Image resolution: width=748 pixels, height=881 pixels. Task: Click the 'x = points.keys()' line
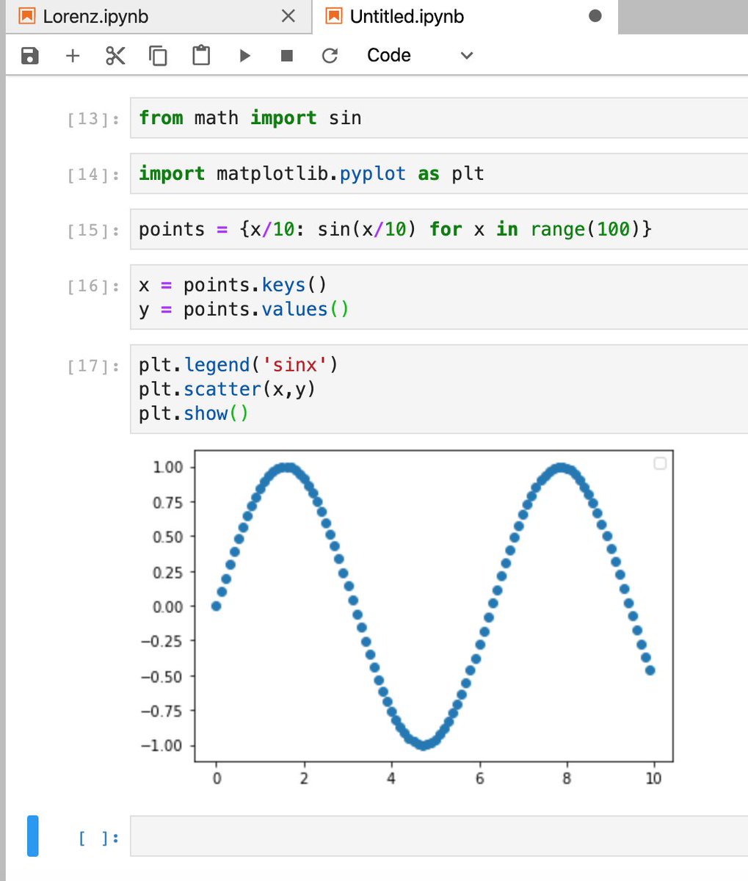coord(233,284)
